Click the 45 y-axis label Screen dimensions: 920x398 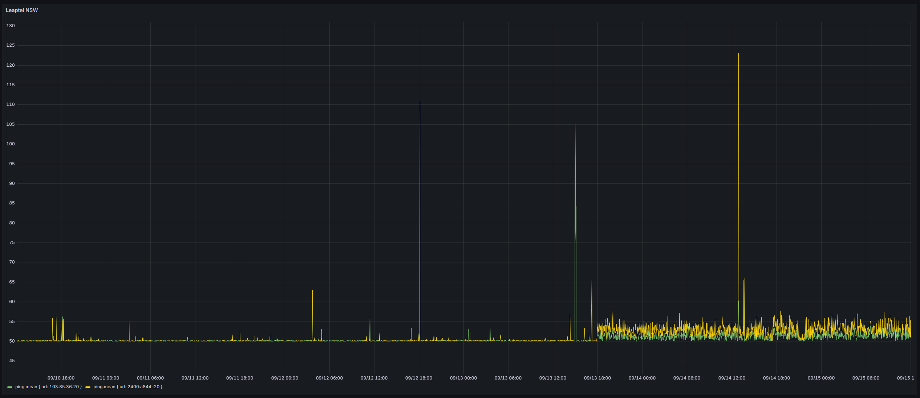pos(12,361)
